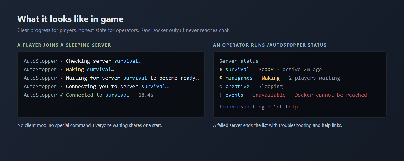
Task: Click the 'Connected to survival' message
Action: coord(98,95)
